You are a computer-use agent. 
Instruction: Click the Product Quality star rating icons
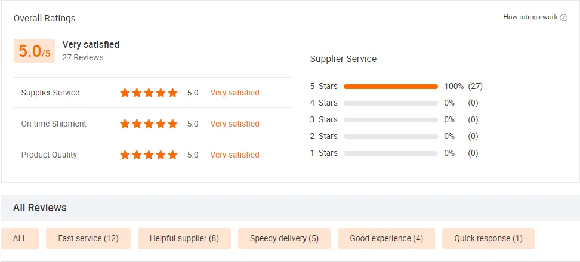pos(149,155)
